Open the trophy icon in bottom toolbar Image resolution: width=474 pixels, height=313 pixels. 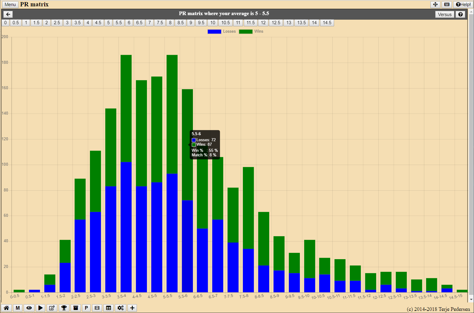(64, 308)
